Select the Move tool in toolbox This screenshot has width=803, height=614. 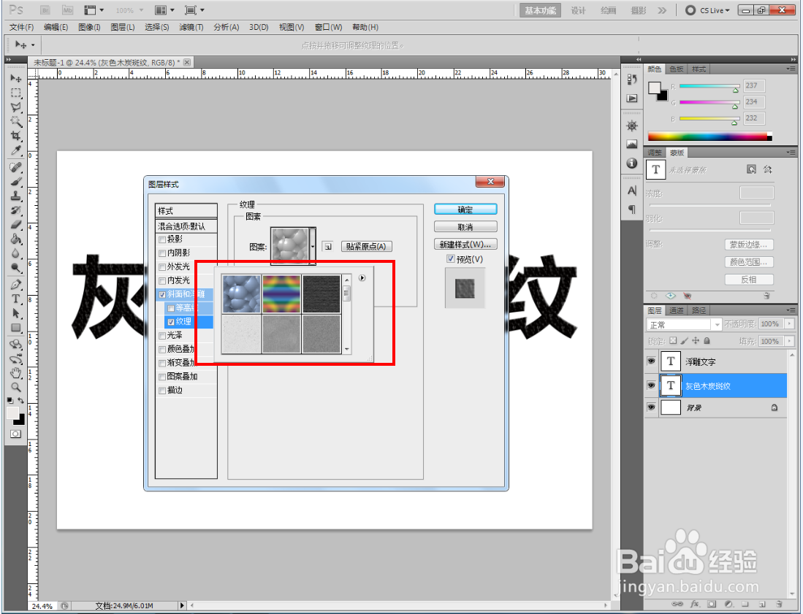click(x=16, y=78)
